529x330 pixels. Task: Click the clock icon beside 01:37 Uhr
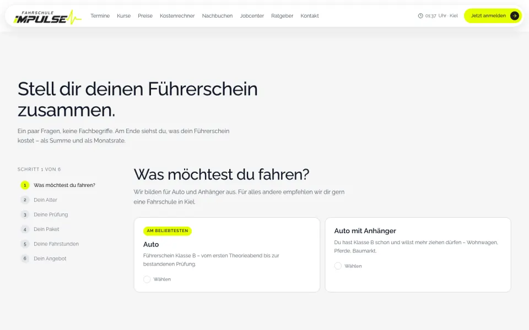pyautogui.click(x=420, y=16)
